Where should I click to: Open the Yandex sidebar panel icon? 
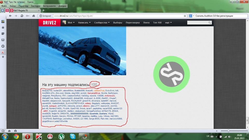tap(3, 52)
